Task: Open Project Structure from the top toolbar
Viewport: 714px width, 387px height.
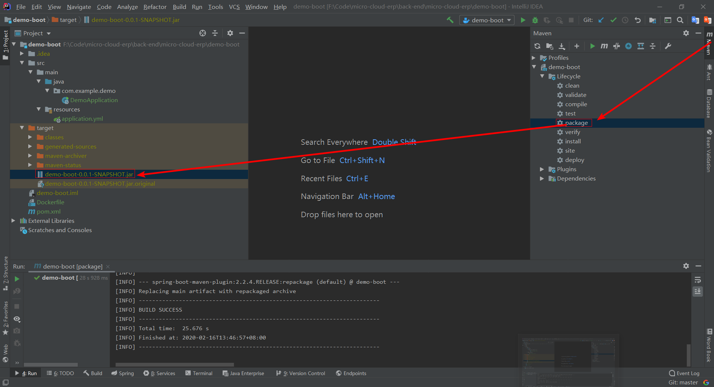Action: (x=652, y=20)
